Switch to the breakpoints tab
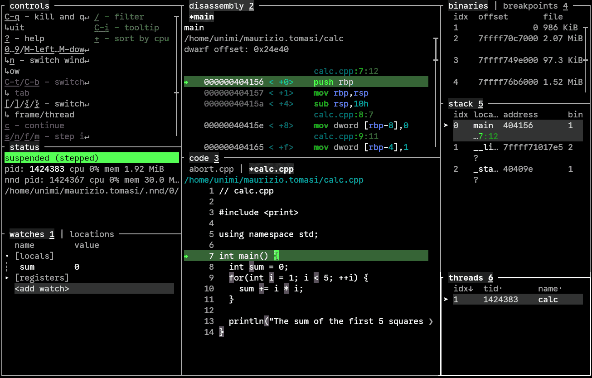Viewport: 592px width, 378px height. [x=530, y=6]
